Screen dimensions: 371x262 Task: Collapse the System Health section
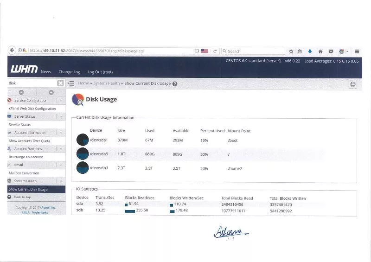click(61, 181)
